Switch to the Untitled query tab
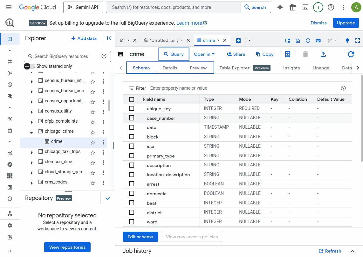 (164, 40)
